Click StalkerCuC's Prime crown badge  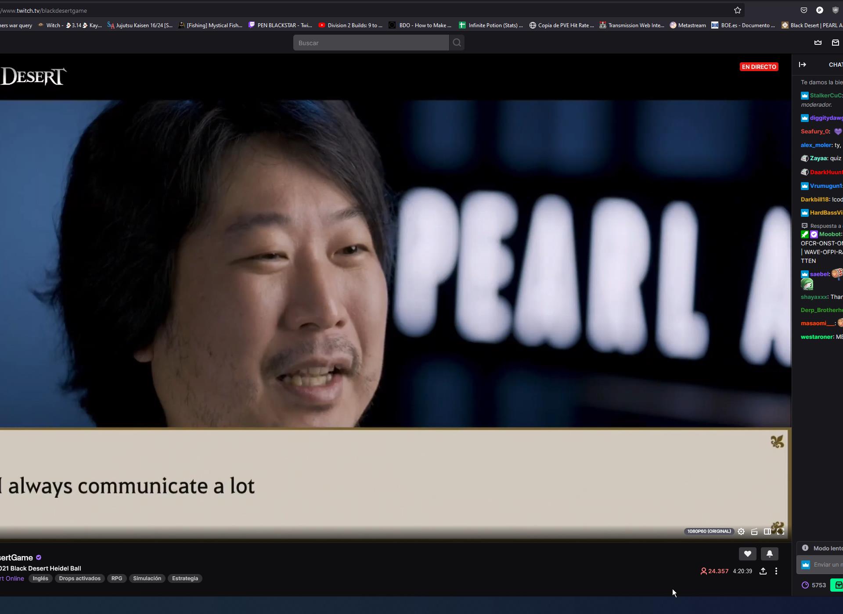(805, 95)
